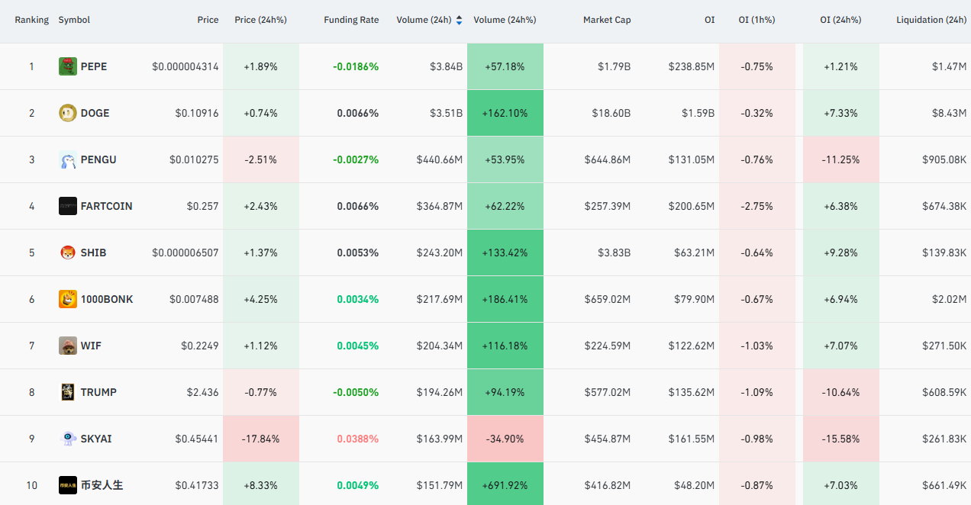This screenshot has width=971, height=505.
Task: Open the WIF dog-with-hat icon
Action: tap(68, 346)
